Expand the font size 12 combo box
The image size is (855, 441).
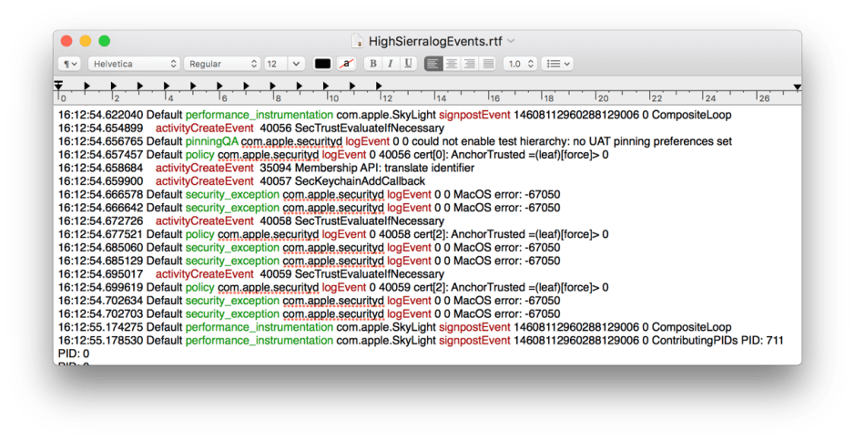[x=296, y=64]
